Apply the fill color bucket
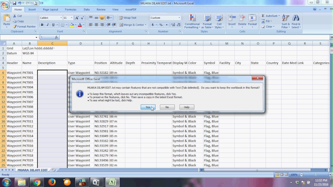Screen dimensions: 333x187 72,25
